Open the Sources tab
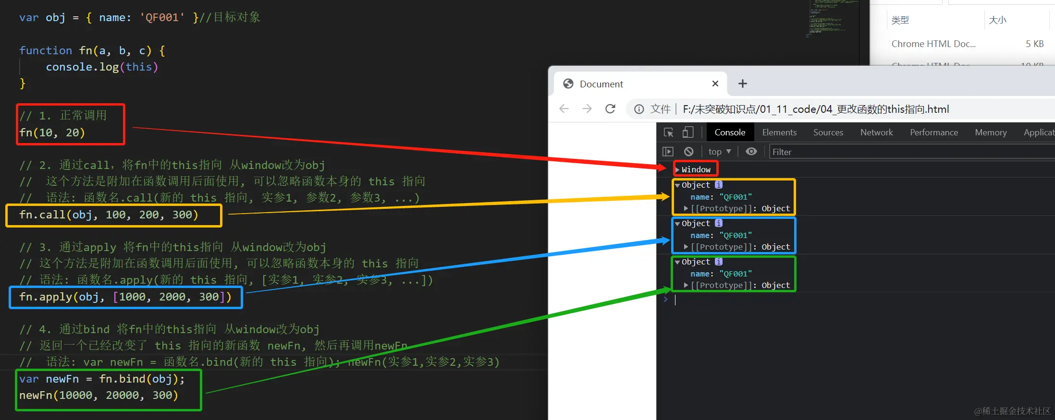The height and width of the screenshot is (420, 1055). (x=828, y=132)
